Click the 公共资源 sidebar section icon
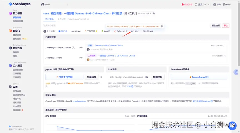Image resolution: width=240 pixels, height=133 pixels. tap(10, 66)
